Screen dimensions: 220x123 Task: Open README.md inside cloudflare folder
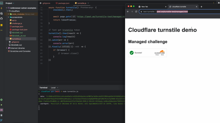tap(17, 32)
